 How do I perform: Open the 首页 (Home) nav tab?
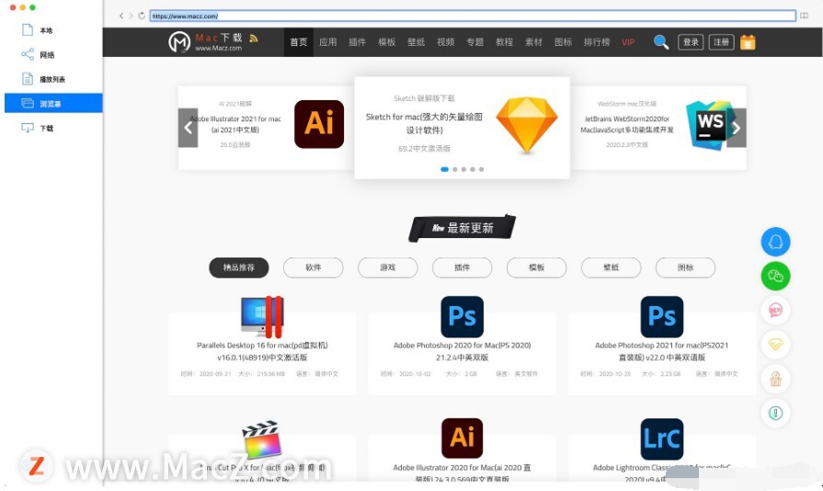point(298,42)
